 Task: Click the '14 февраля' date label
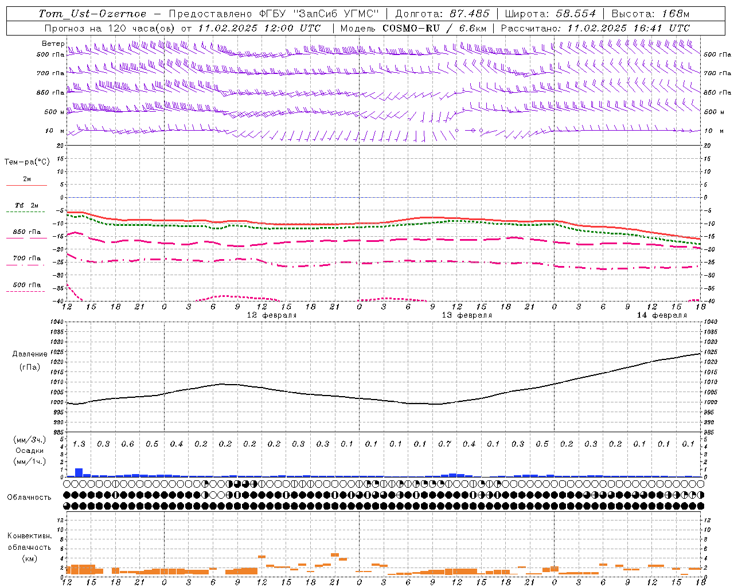pyautogui.click(x=662, y=315)
